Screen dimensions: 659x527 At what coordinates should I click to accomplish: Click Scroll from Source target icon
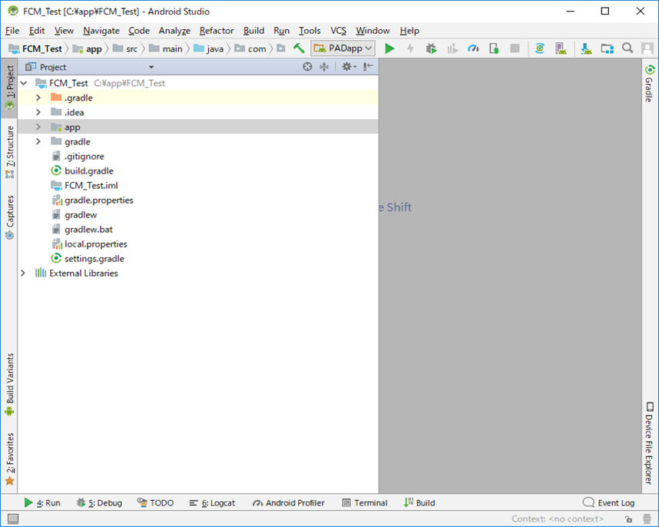[307, 67]
